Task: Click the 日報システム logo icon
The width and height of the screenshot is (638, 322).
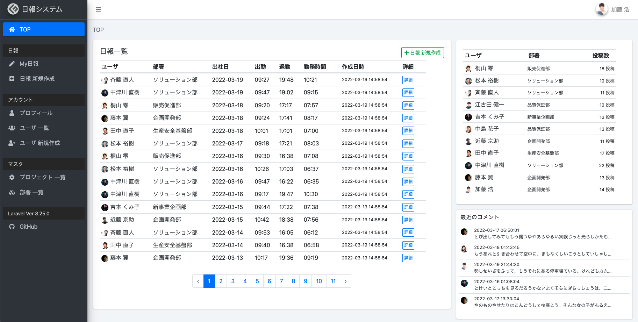Action: [x=13, y=9]
